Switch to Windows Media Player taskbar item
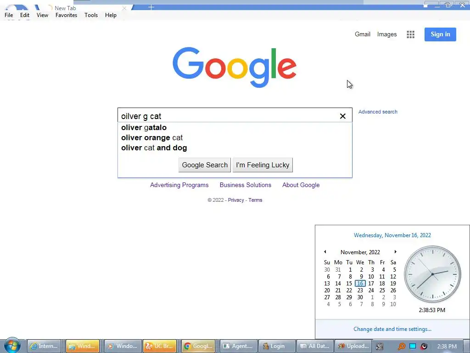Viewport: 470px width, 353px height. point(122,346)
